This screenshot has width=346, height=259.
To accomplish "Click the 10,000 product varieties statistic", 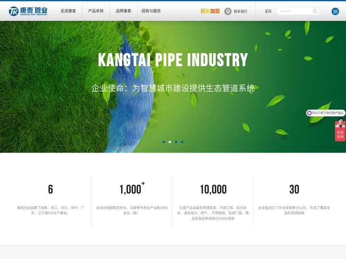I will click(x=213, y=189).
